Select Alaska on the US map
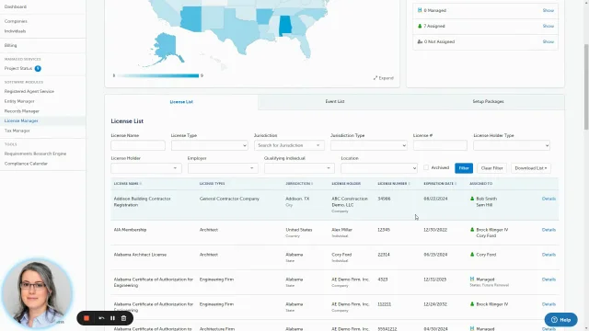589x331 pixels. pos(166,46)
